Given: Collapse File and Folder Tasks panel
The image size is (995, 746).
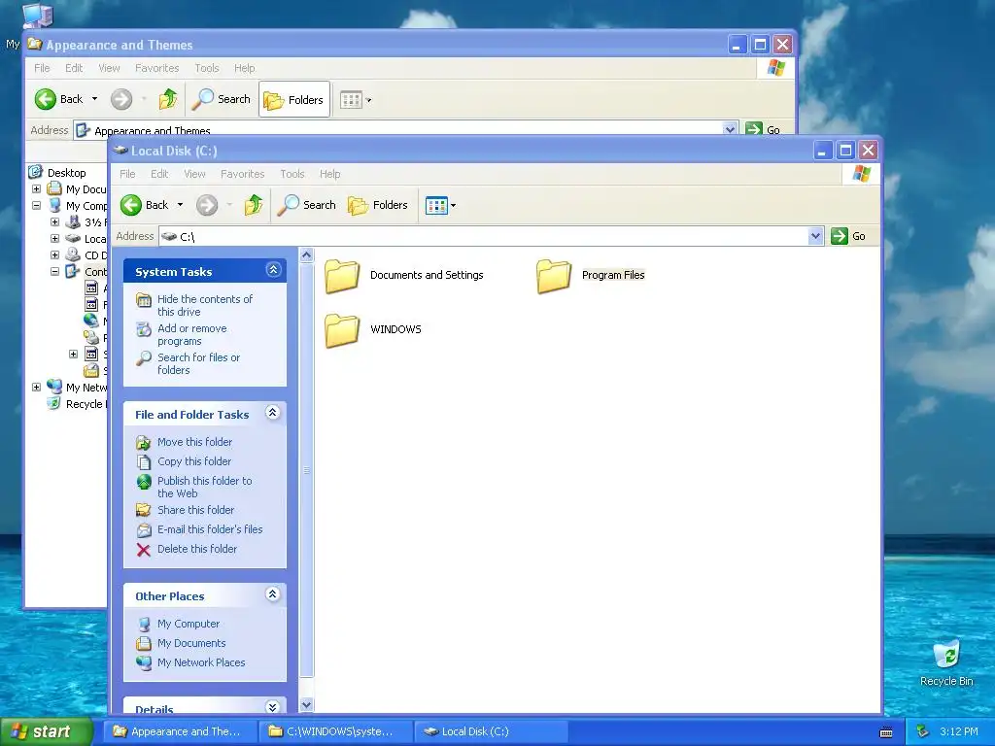Looking at the screenshot, I should pyautogui.click(x=273, y=413).
